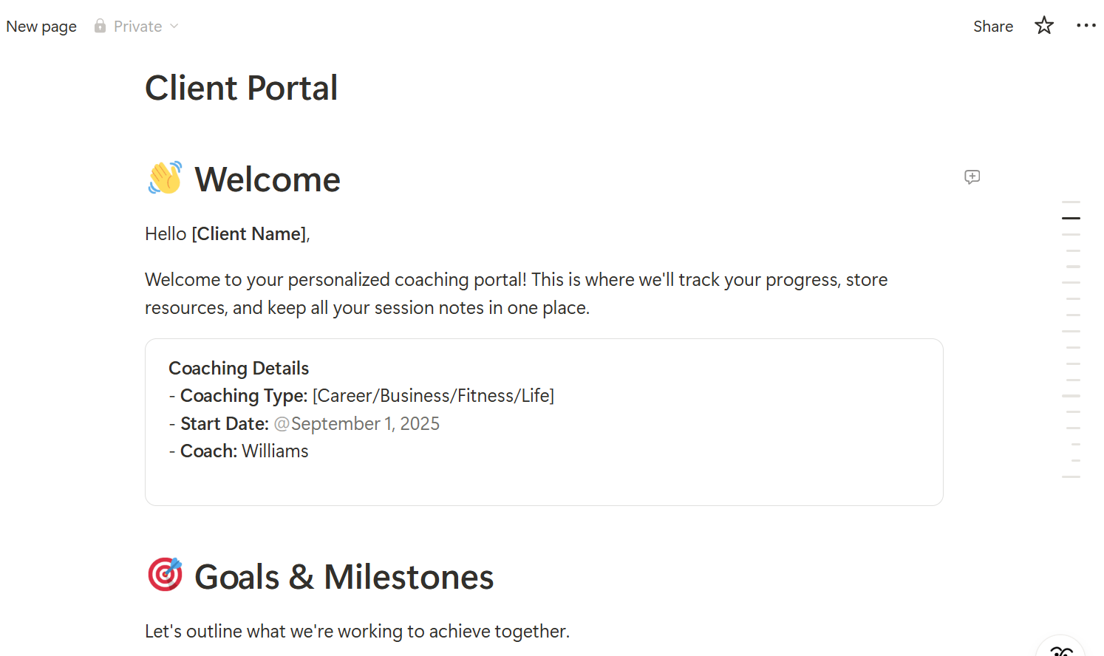1104x656 pixels.
Task: Click the lock icon beside Private
Action: coord(99,26)
